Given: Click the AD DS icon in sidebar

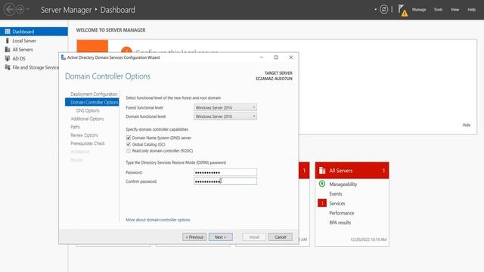Looking at the screenshot, I should click(x=8, y=58).
